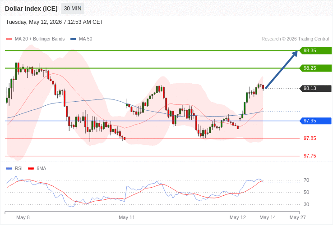Click the RSI 70 level label
The height and width of the screenshot is (225, 333).
coord(306,180)
